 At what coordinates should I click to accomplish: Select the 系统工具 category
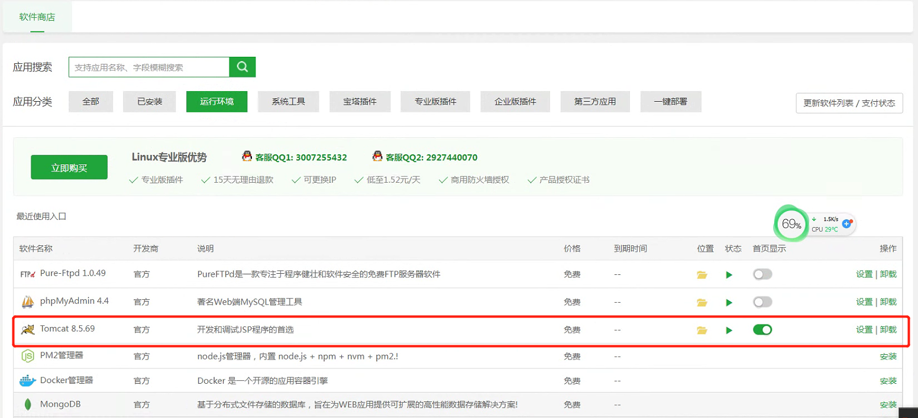288,102
